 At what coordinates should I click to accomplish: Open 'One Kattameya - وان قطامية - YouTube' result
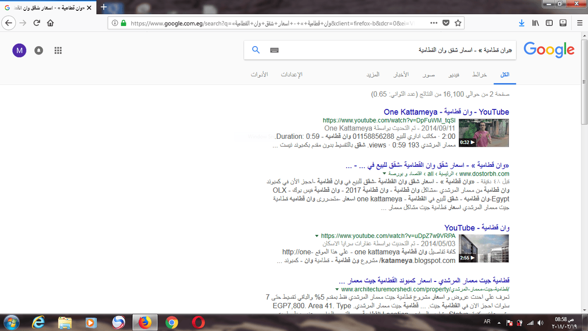click(x=446, y=112)
